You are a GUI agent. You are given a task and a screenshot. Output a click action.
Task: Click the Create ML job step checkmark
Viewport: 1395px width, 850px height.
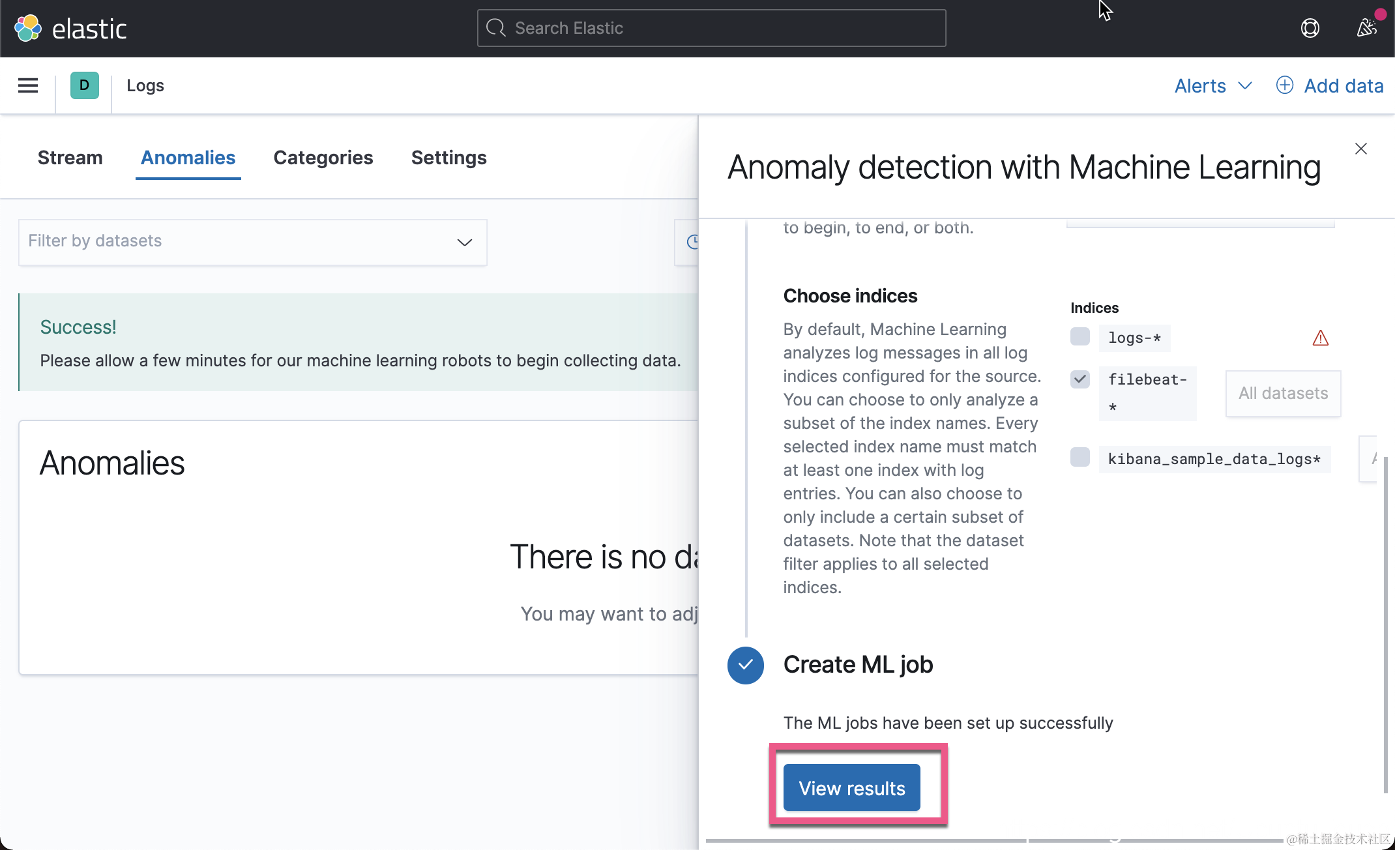tap(745, 665)
